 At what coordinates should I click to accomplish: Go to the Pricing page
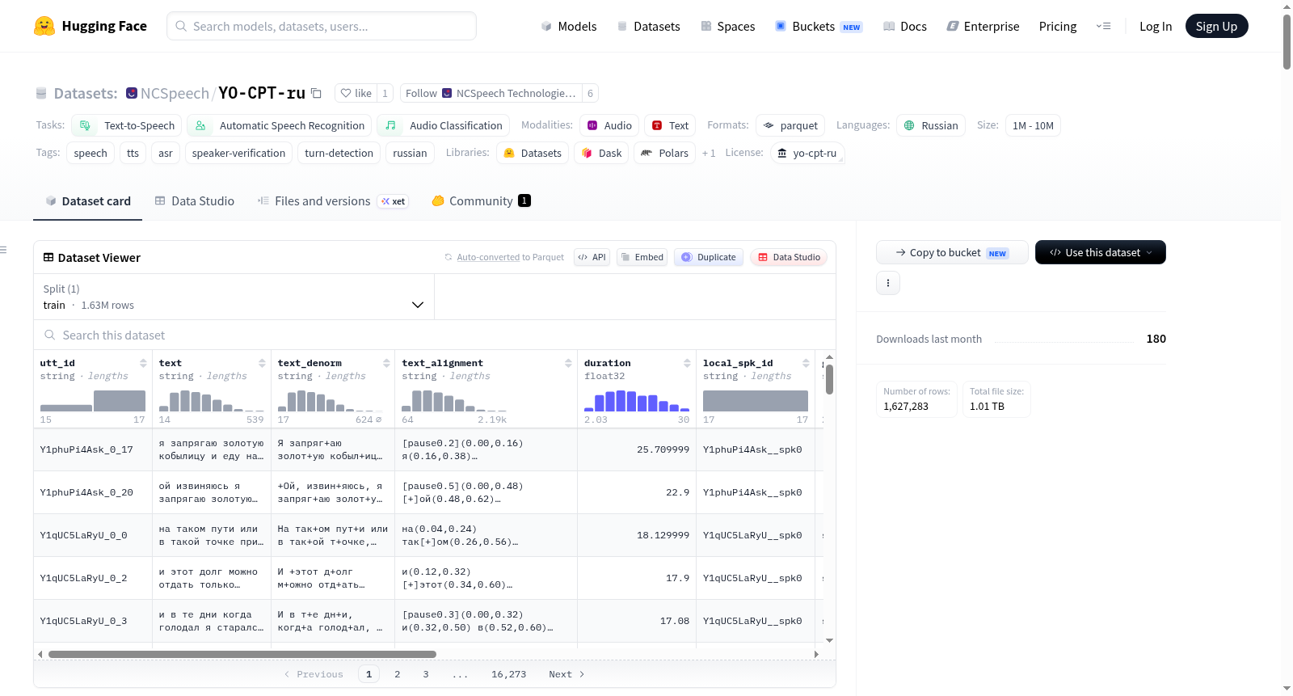point(1058,26)
